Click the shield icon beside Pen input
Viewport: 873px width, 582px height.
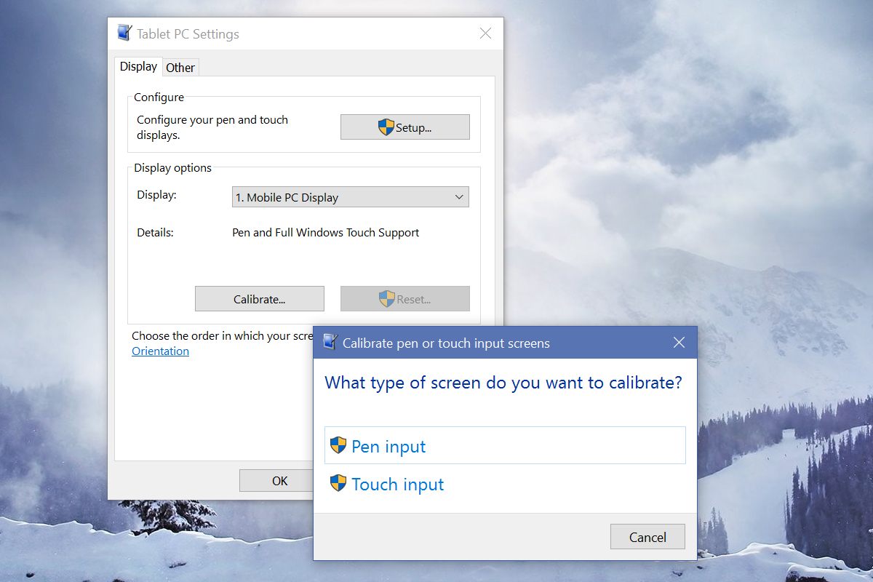tap(338, 445)
